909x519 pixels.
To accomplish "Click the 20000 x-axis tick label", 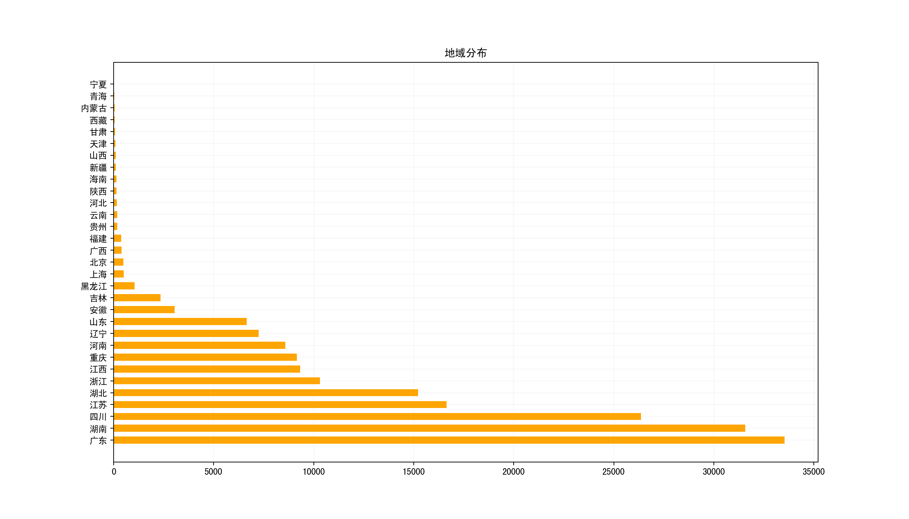I will [x=513, y=471].
